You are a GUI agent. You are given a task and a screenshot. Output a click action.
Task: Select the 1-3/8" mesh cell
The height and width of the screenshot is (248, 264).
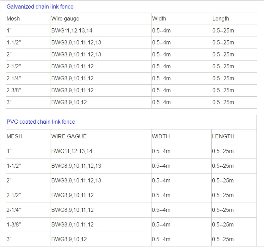(x=14, y=224)
